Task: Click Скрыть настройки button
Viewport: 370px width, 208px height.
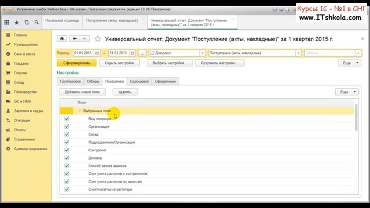Action: (x=120, y=63)
